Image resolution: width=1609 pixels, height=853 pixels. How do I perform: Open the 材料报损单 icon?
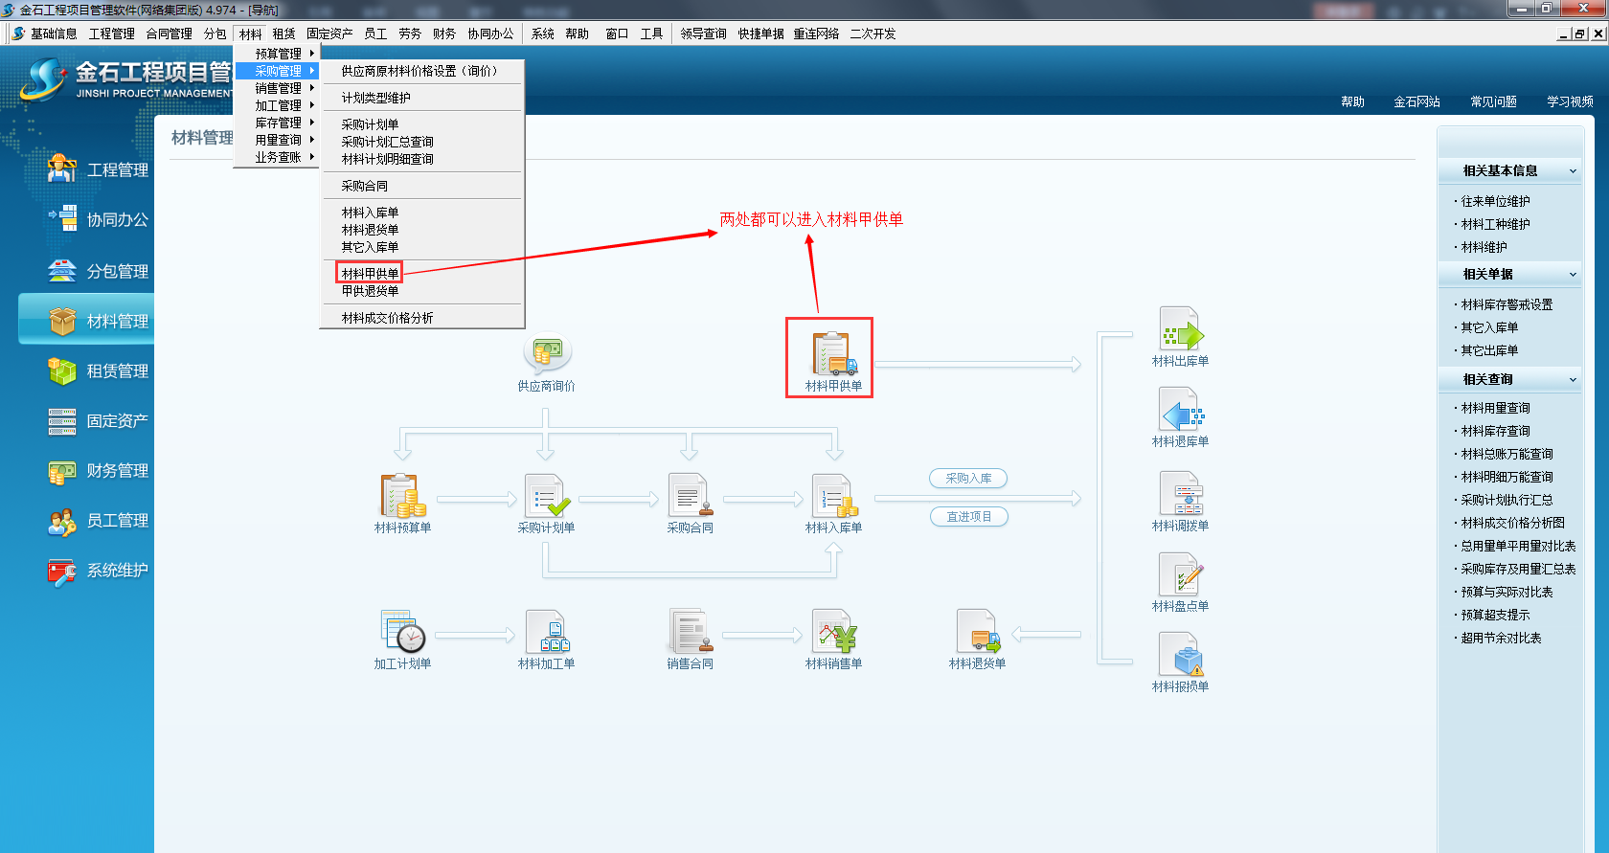(x=1180, y=656)
